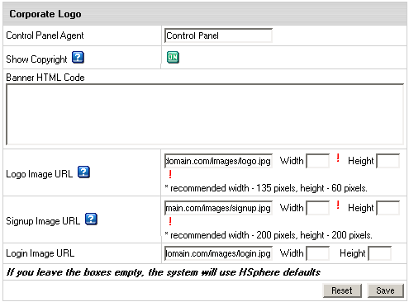Click the Signup image Width field
The image size is (409, 302).
(x=318, y=208)
